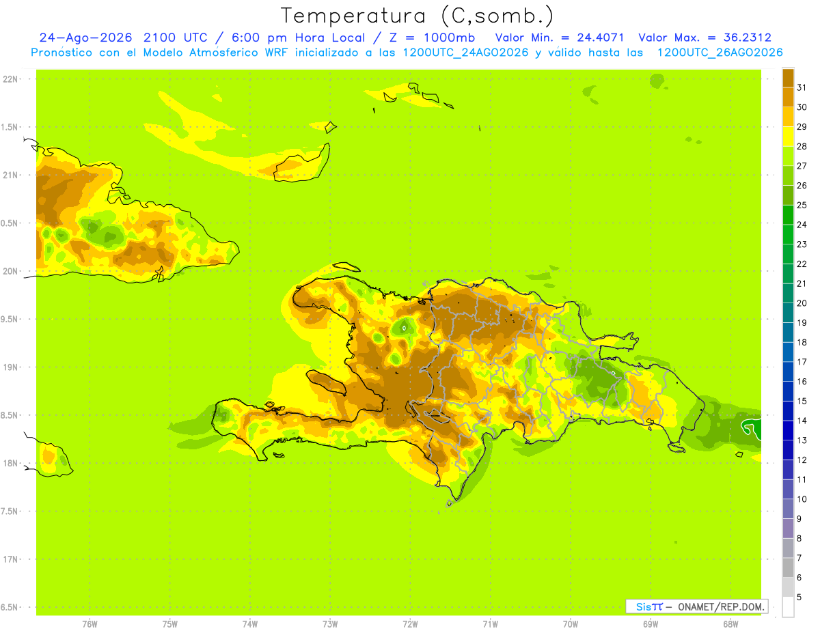Click the green colorbar swatch between 23 and 24
Image resolution: width=820 pixels, height=633 pixels.
pos(788,235)
